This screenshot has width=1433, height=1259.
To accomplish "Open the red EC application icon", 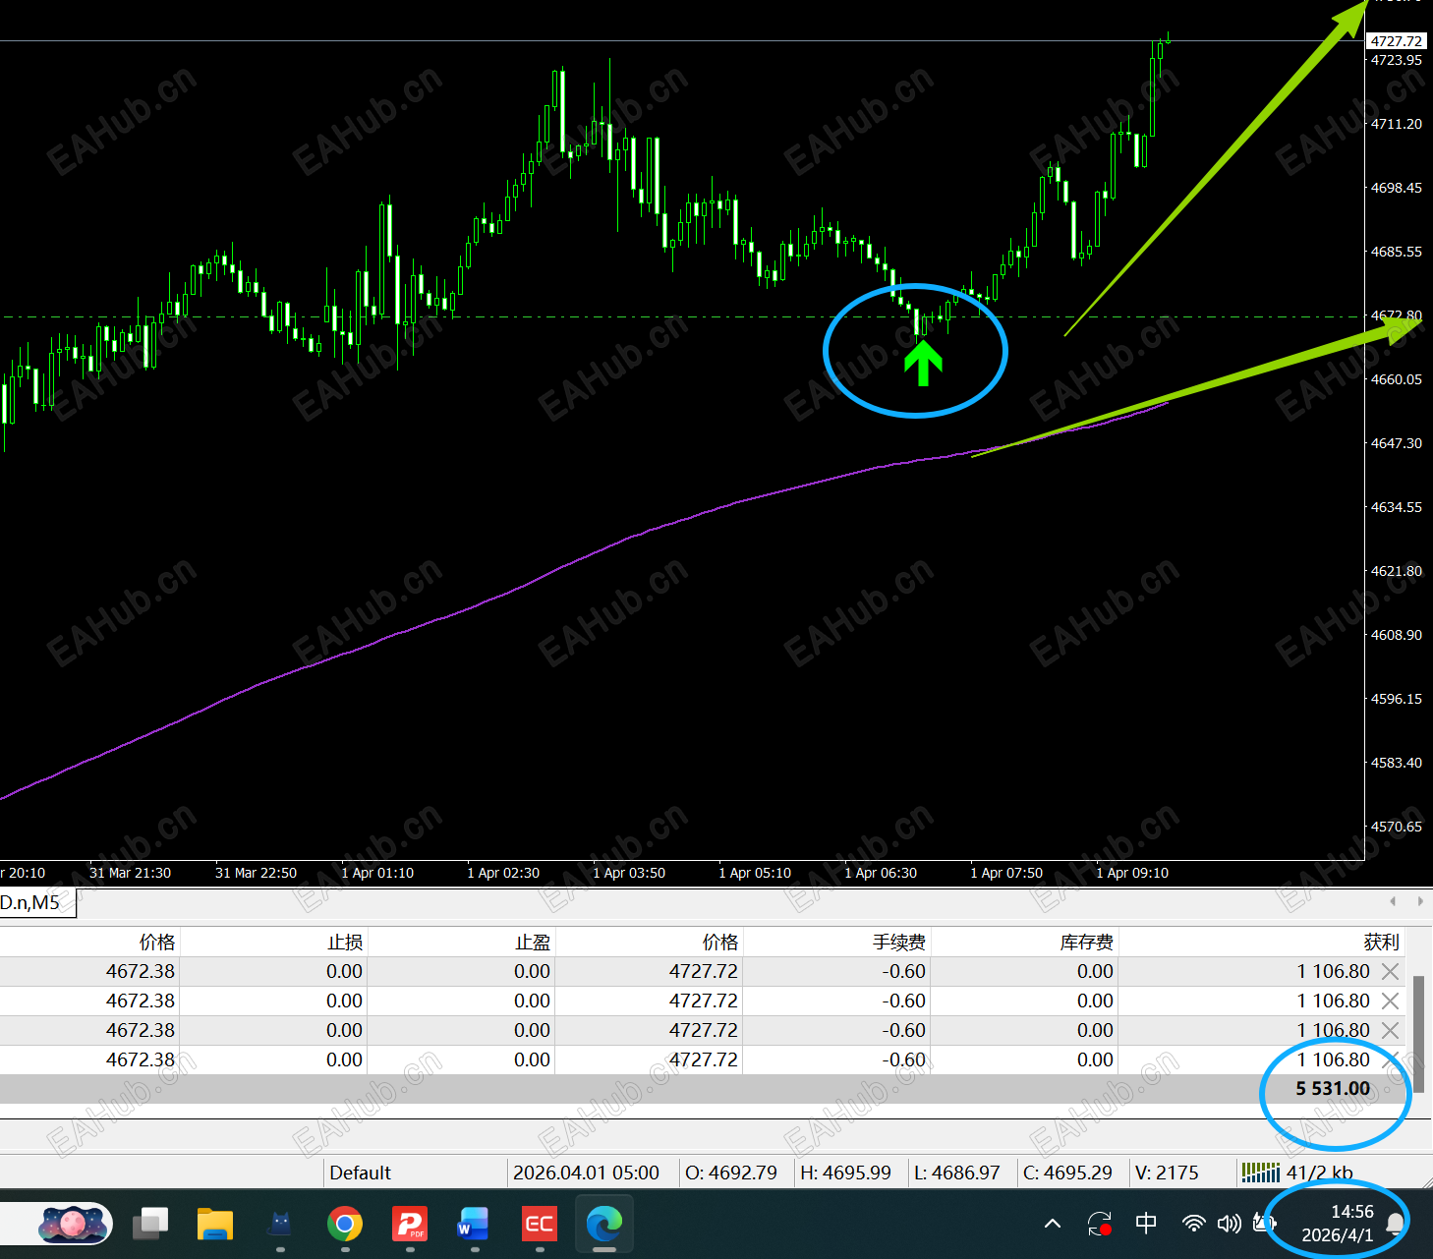I will pyautogui.click(x=539, y=1224).
